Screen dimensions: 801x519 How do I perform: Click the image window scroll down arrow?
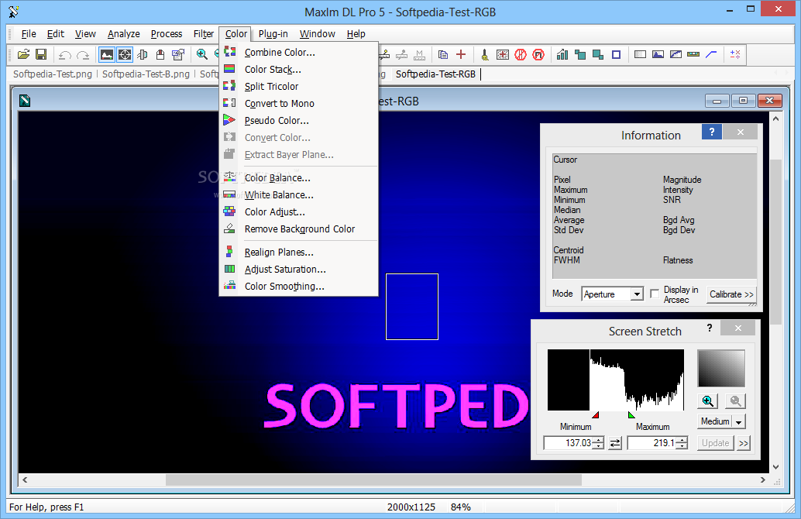pyautogui.click(x=775, y=467)
